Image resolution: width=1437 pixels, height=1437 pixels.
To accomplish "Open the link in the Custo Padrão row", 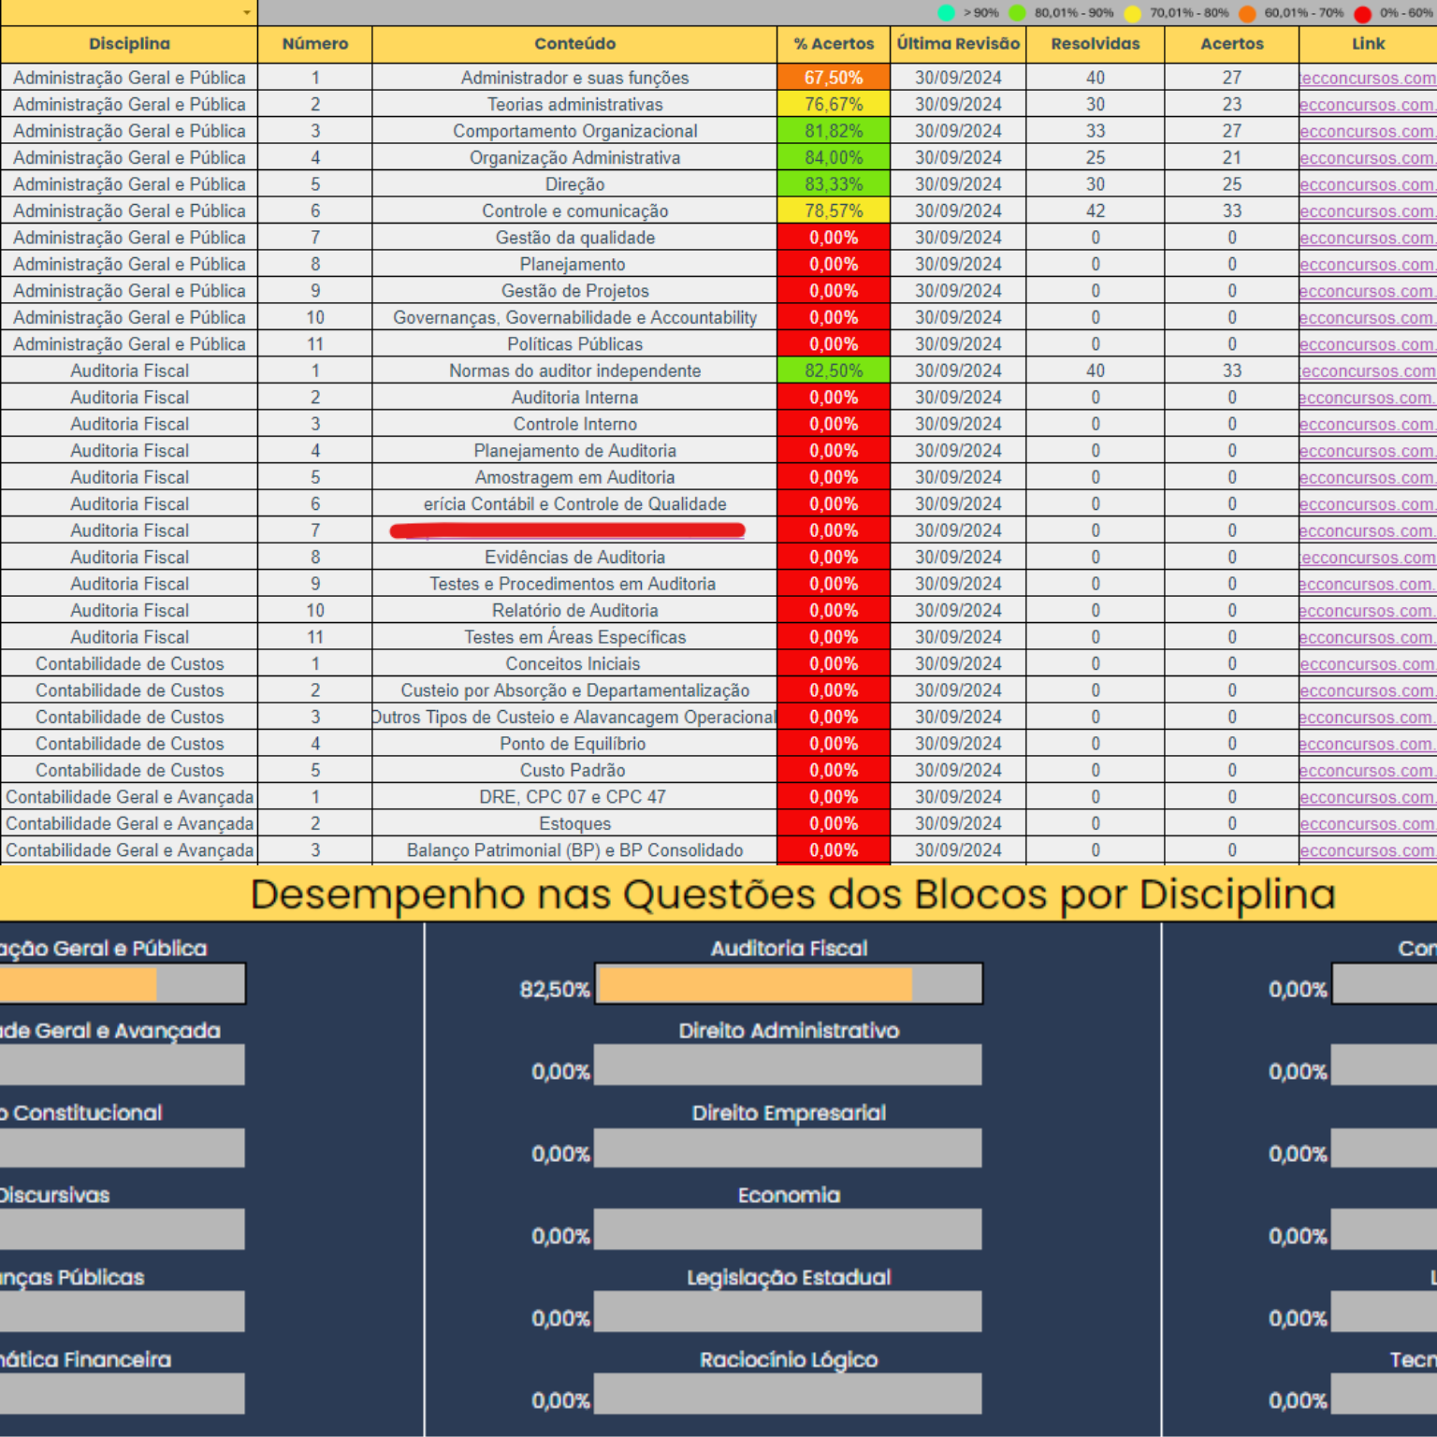I will pos(1368,771).
